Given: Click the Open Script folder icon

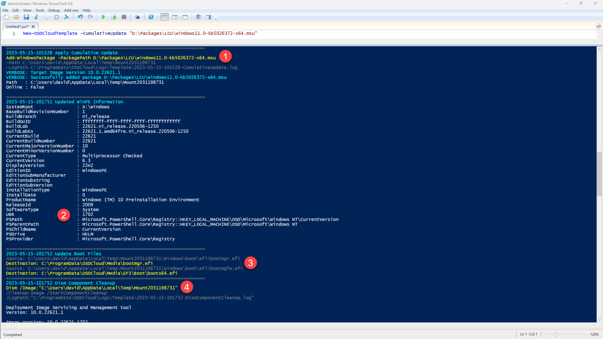Looking at the screenshot, I should [16, 17].
